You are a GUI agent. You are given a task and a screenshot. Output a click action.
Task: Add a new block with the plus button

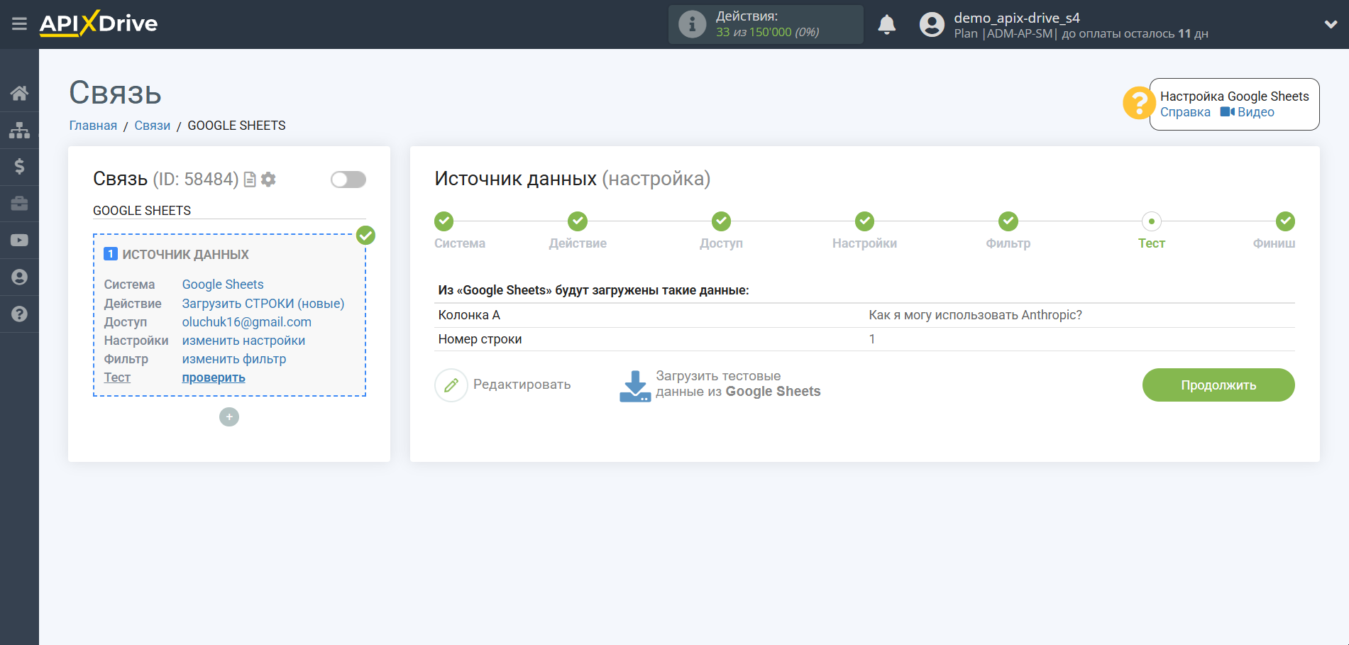point(229,417)
